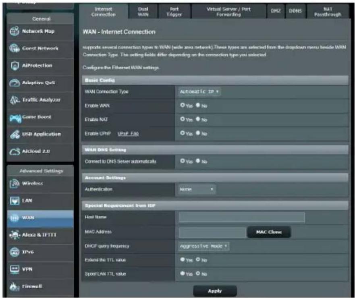Choose No for automatic DNS server

click(x=198, y=161)
